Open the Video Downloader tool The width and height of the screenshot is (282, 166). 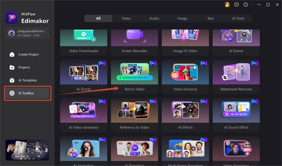(84, 43)
